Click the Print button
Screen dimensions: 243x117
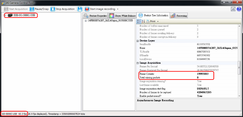151,21
